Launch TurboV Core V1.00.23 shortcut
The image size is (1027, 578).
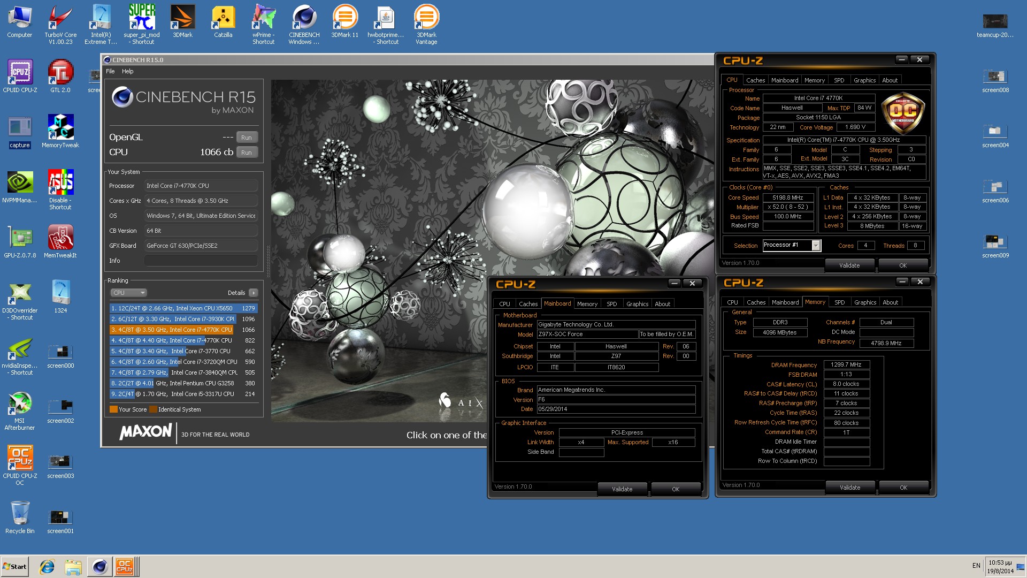60,25
